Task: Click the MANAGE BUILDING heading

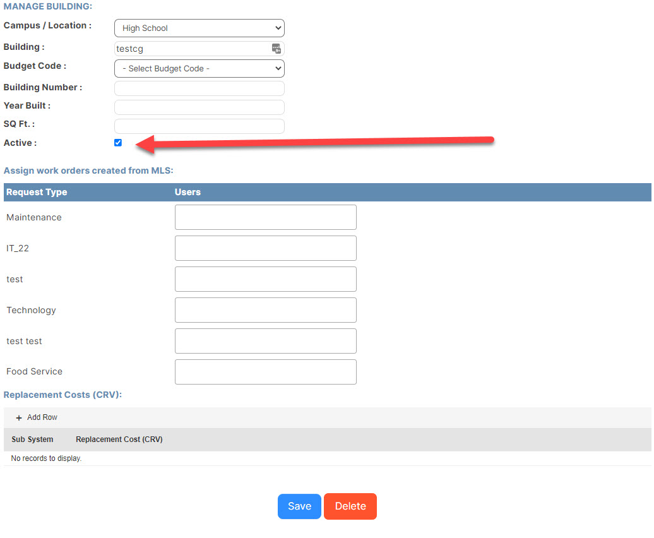Action: point(48,6)
